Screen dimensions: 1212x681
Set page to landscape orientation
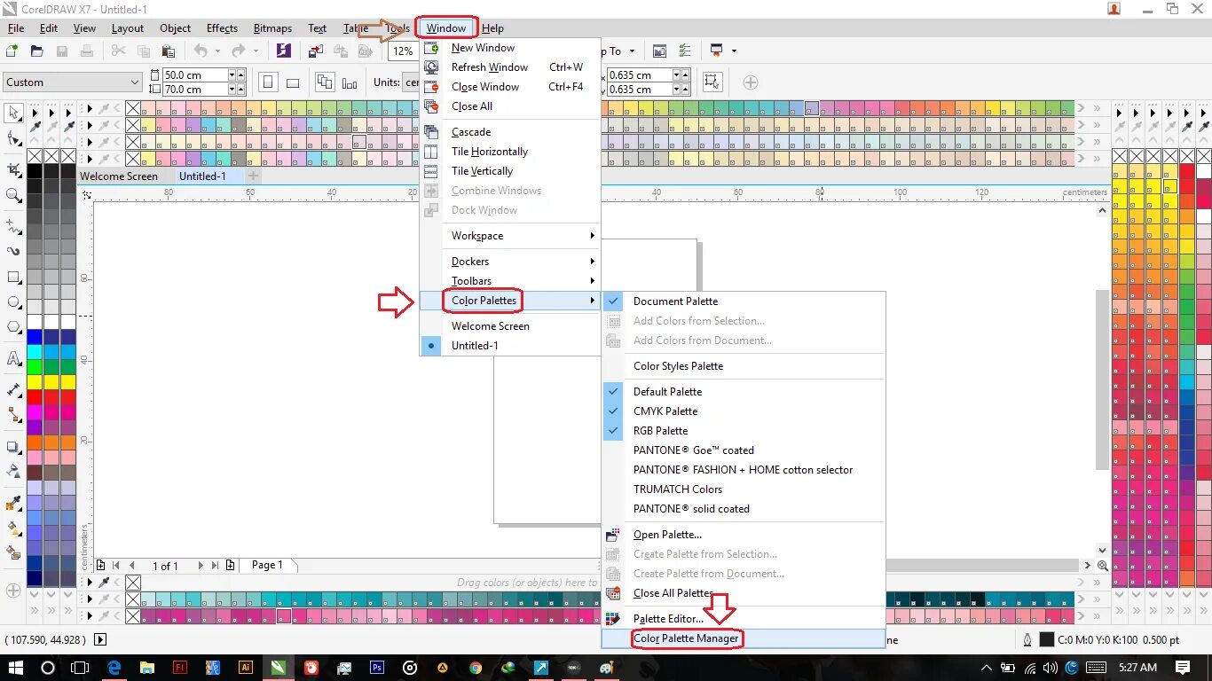click(293, 82)
